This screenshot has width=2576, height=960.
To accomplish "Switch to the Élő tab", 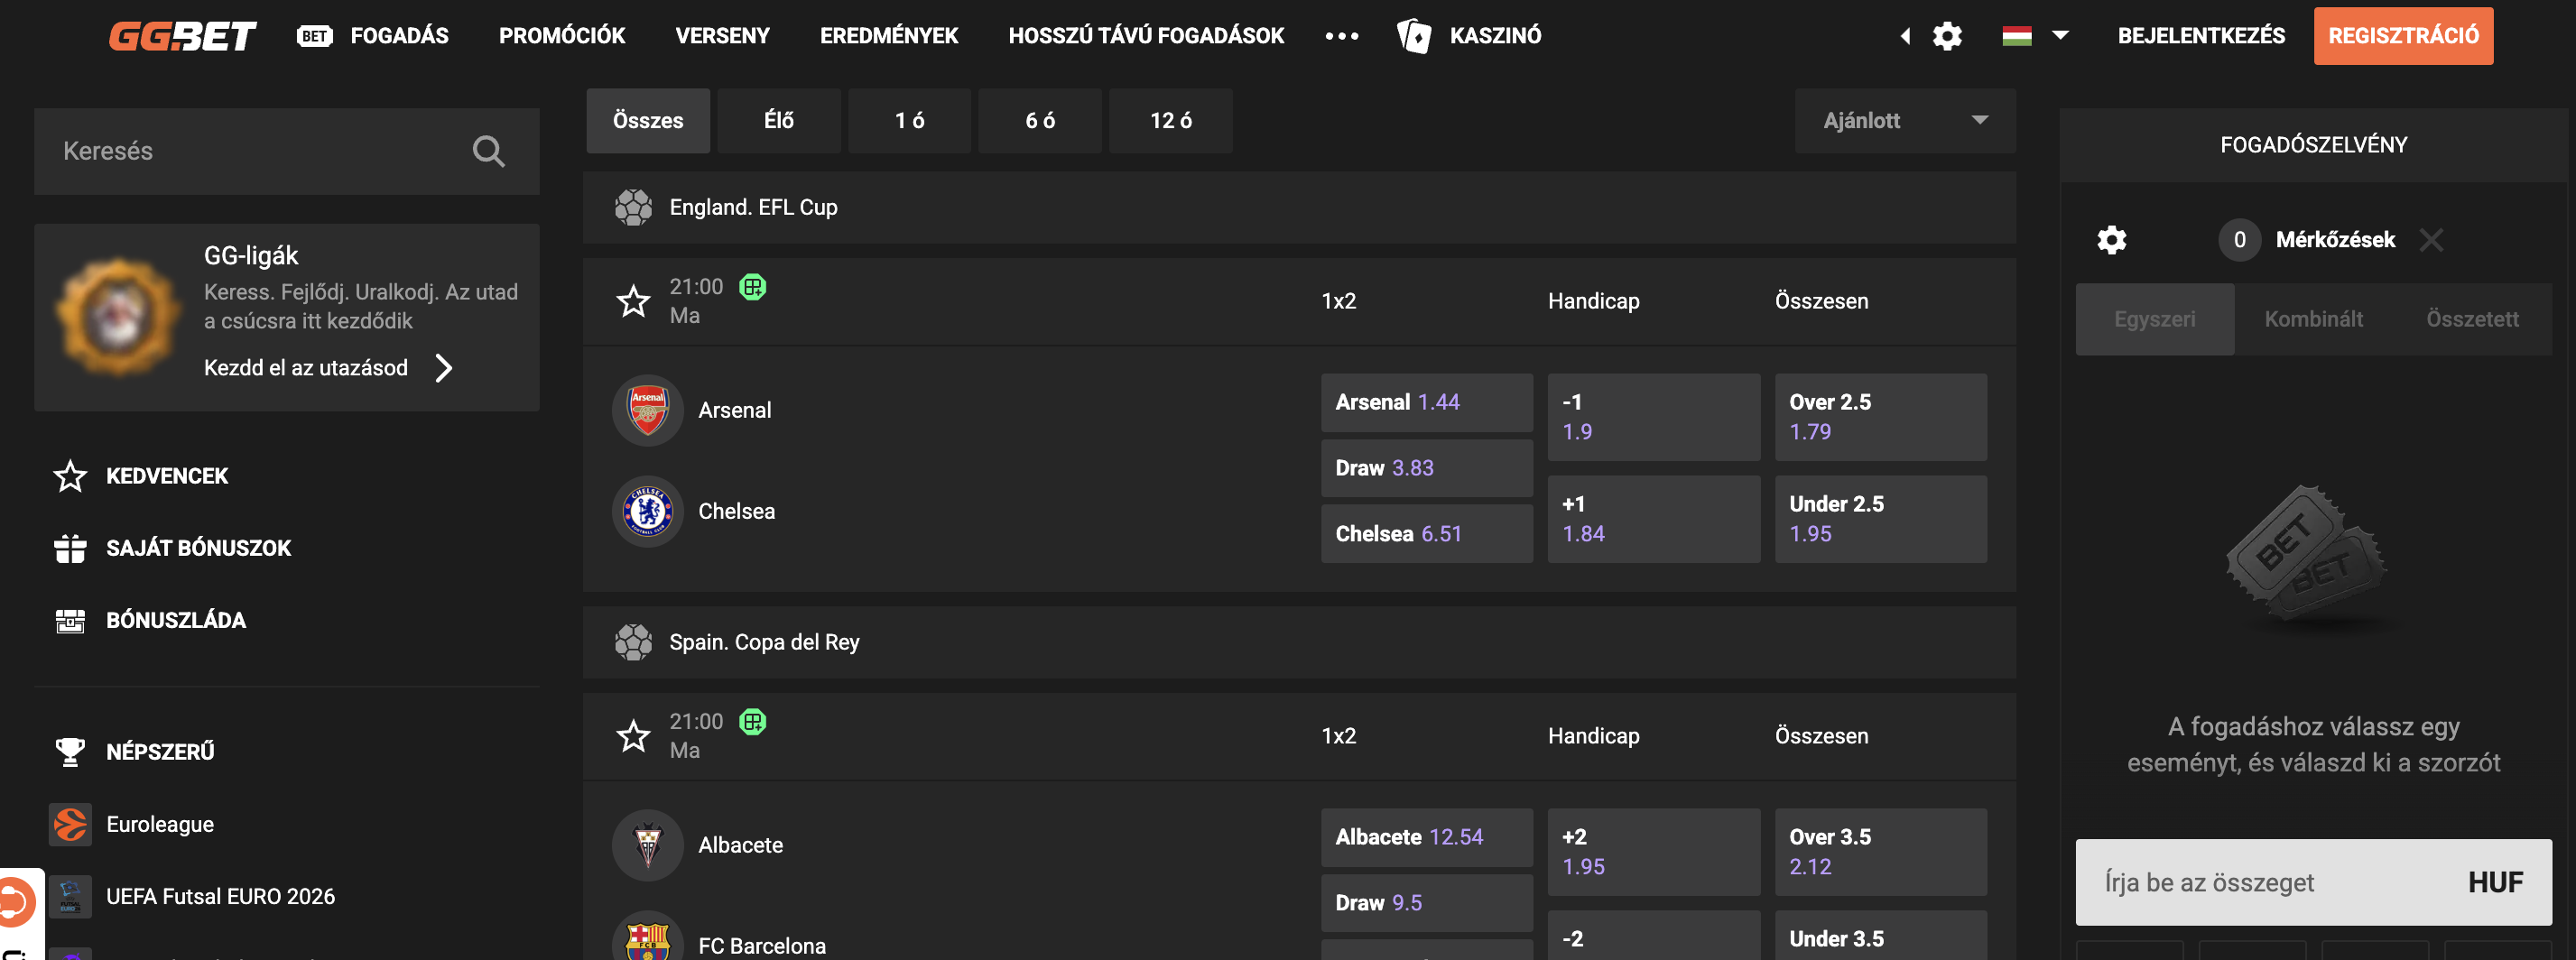I will pyautogui.click(x=778, y=121).
